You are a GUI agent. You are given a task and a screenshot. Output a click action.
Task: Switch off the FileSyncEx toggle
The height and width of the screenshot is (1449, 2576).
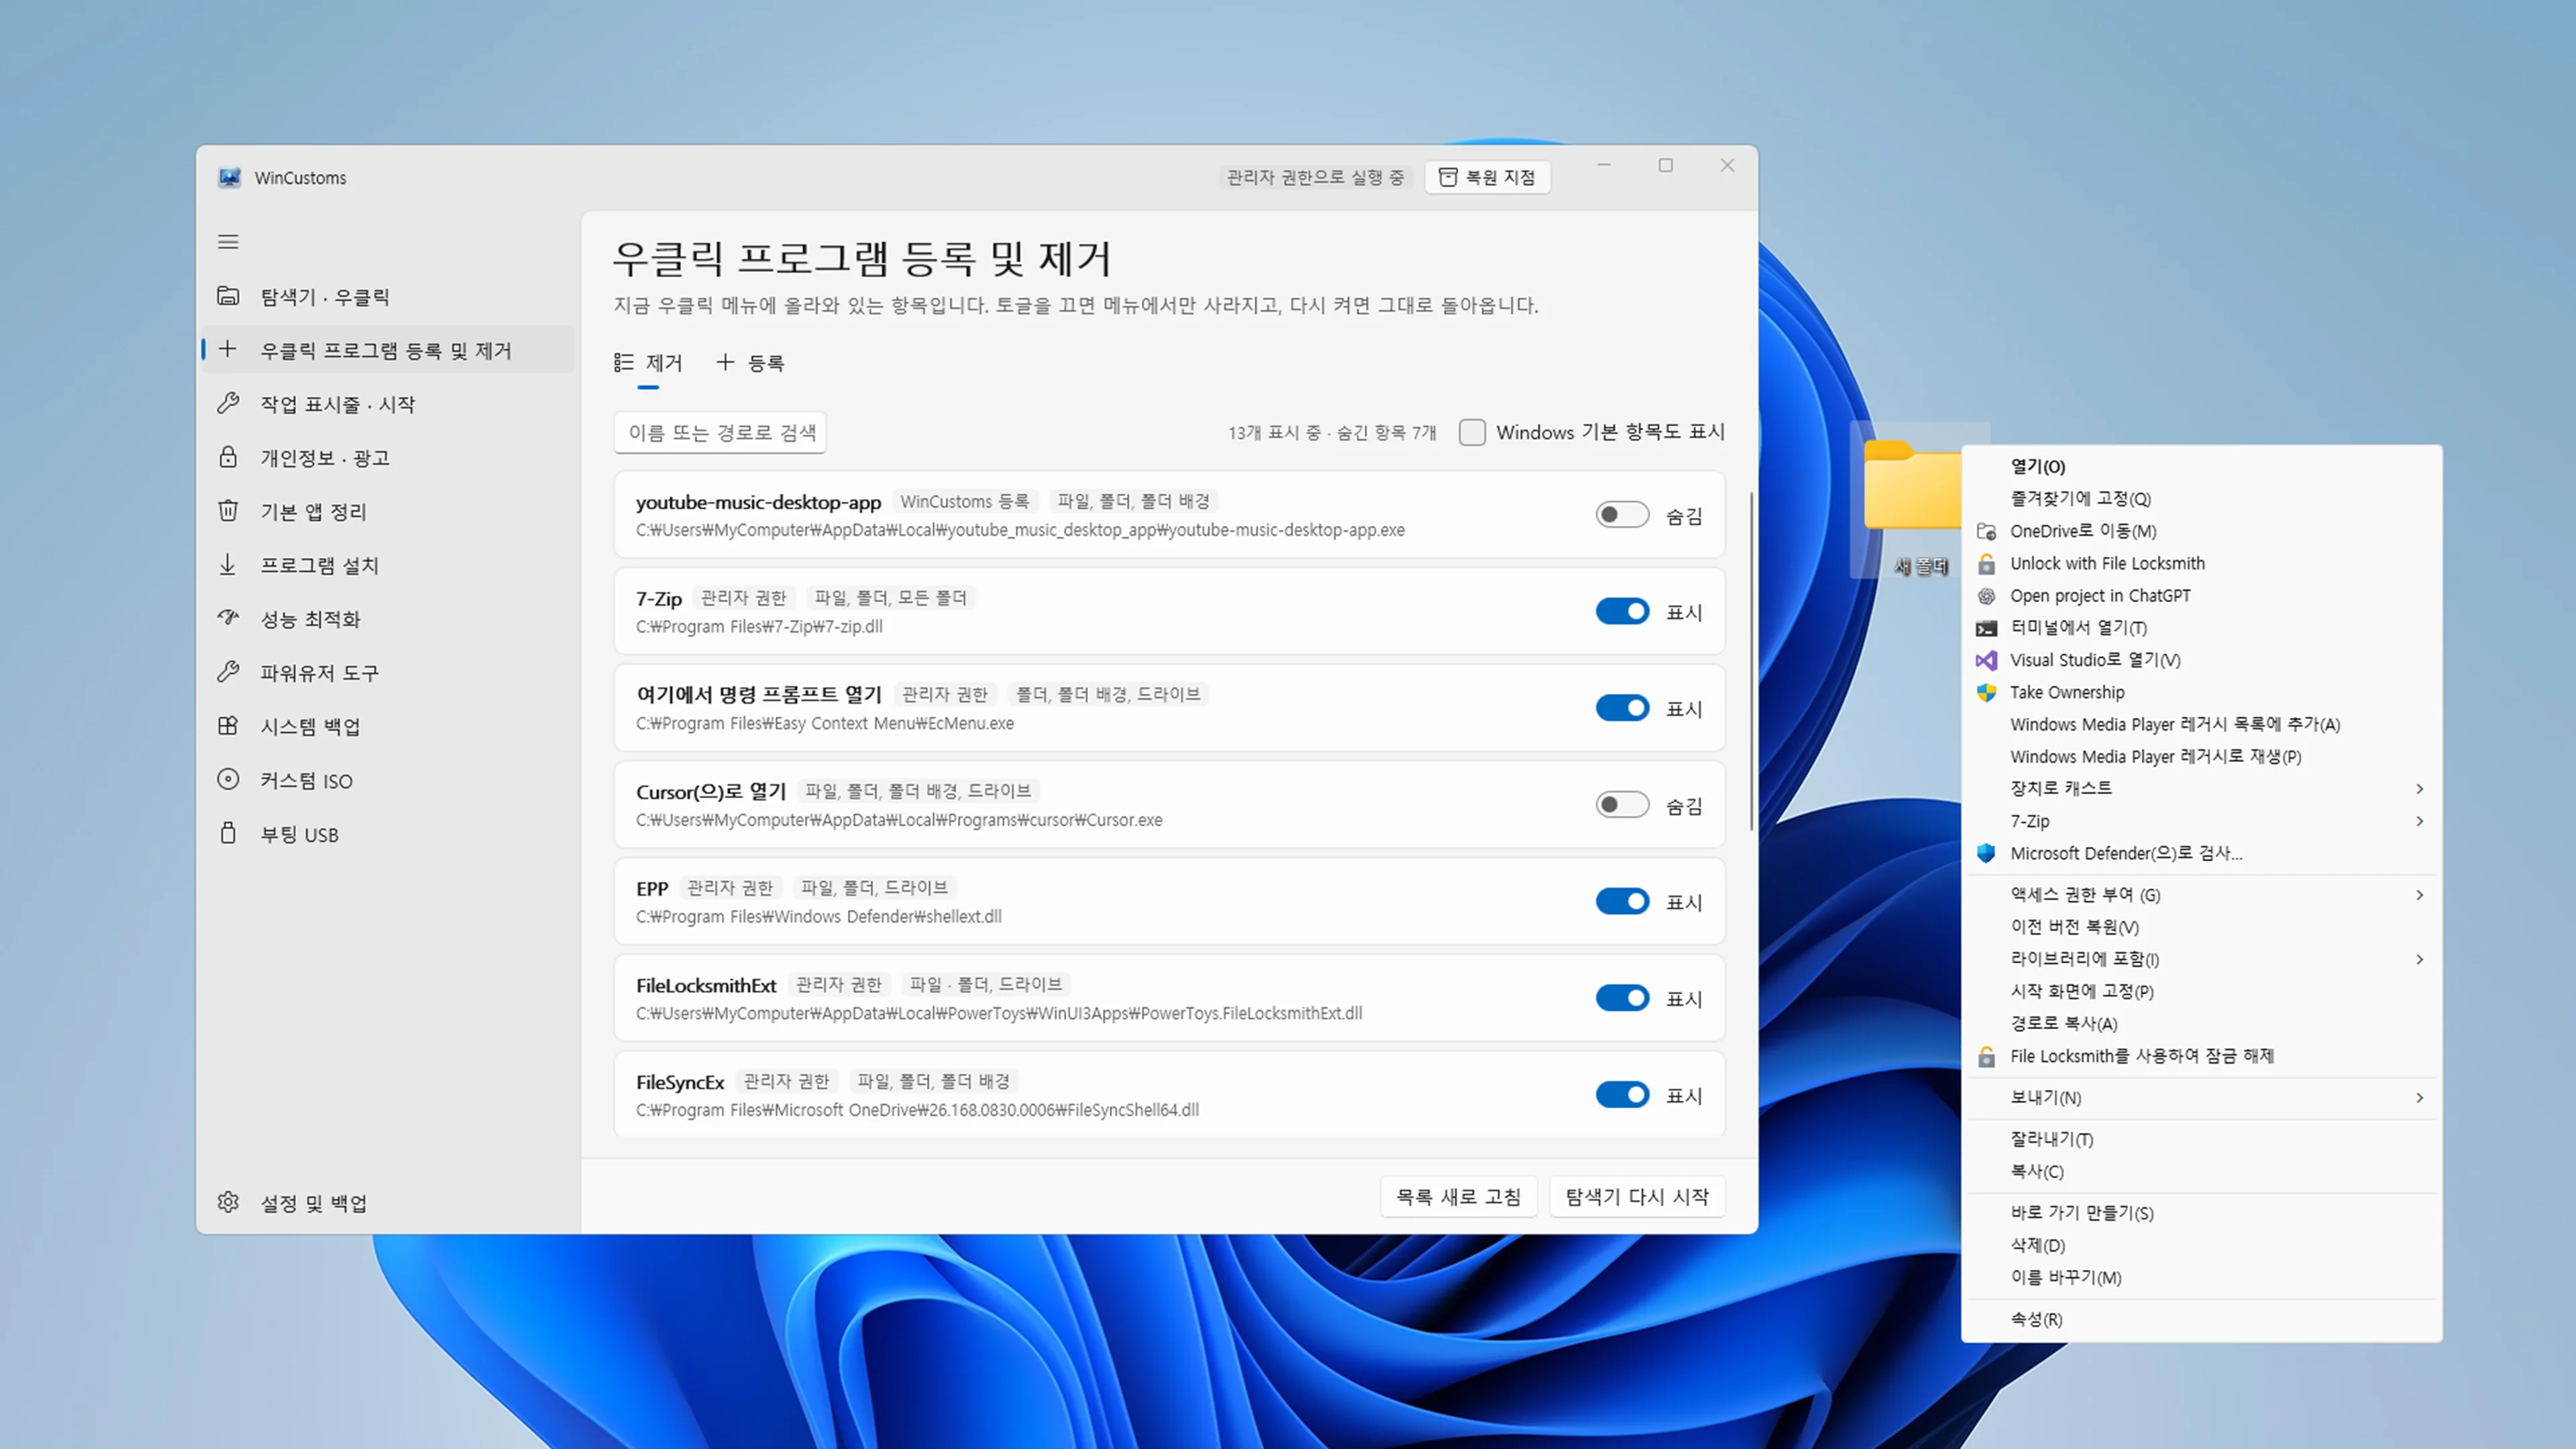pos(1622,1095)
